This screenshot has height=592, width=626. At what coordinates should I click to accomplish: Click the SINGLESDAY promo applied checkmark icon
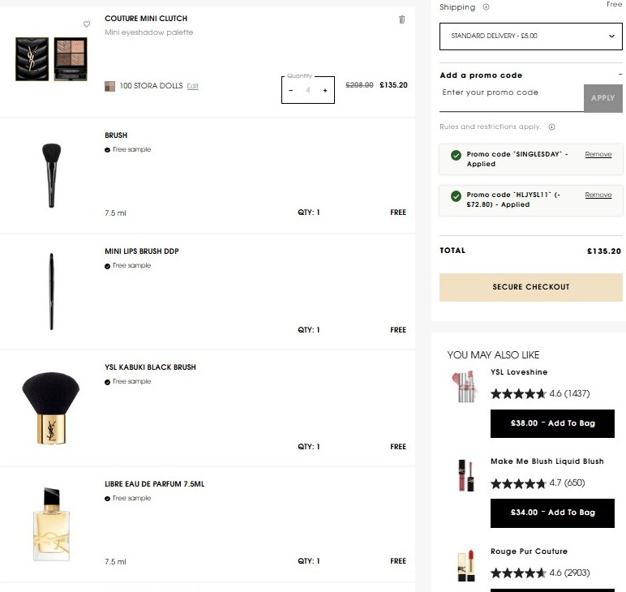click(x=456, y=155)
